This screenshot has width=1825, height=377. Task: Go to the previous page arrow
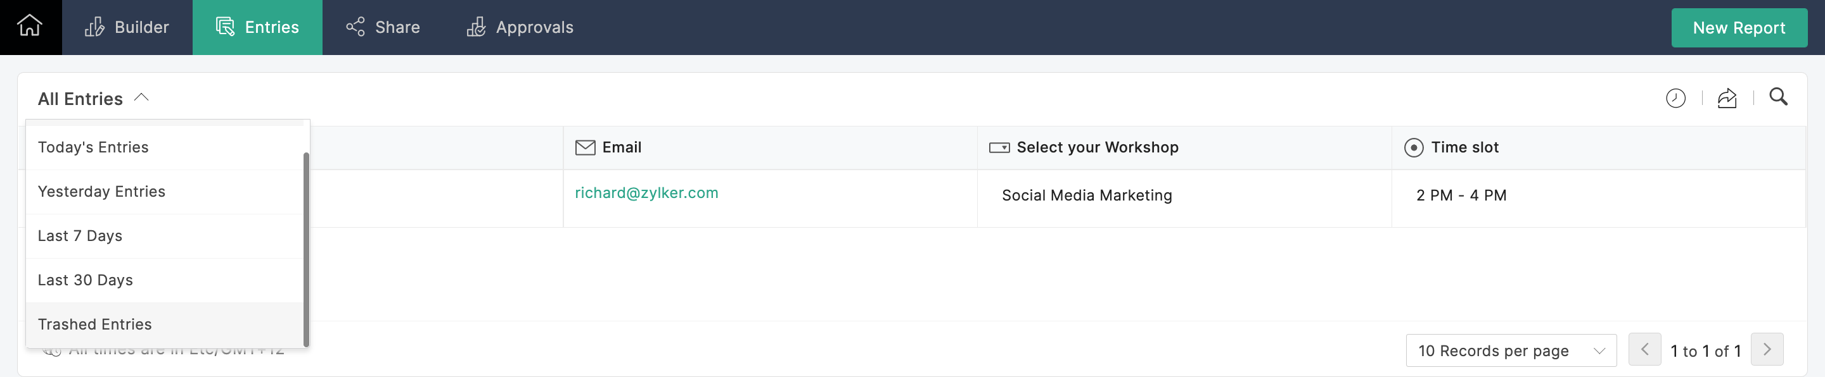tap(1644, 349)
